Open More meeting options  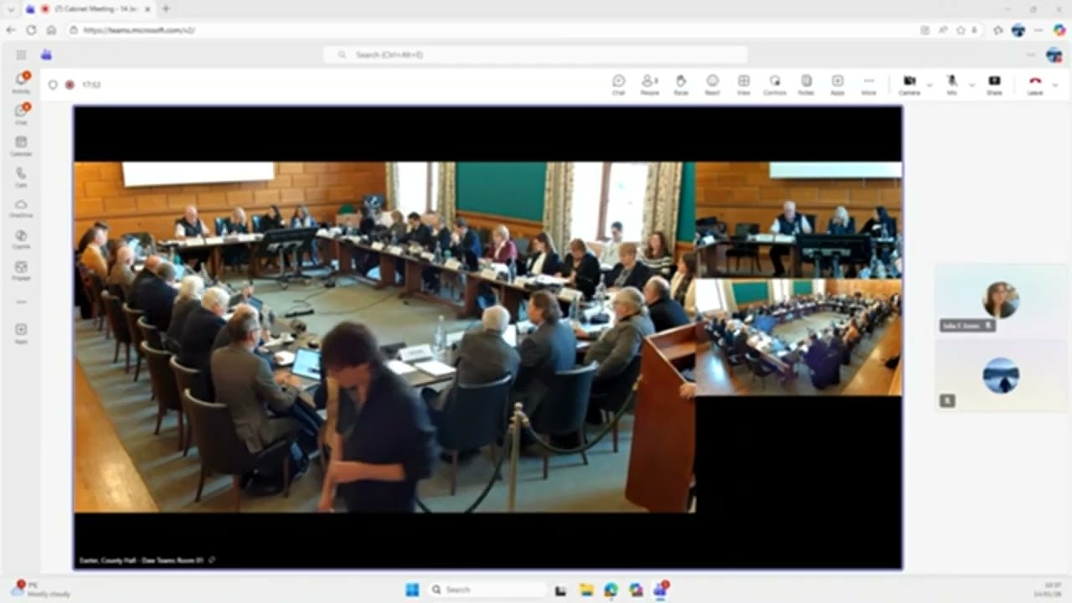point(868,84)
